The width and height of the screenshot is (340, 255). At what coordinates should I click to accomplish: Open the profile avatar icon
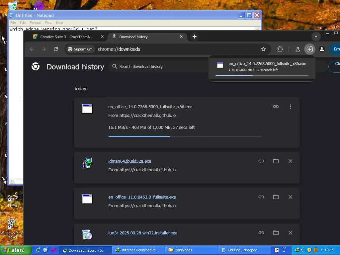(322, 49)
